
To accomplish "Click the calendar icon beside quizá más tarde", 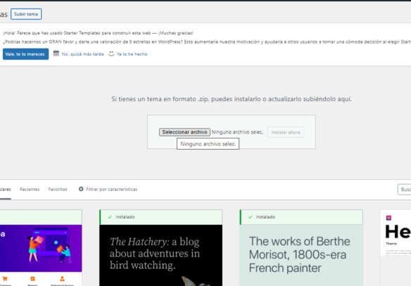I will click(56, 53).
